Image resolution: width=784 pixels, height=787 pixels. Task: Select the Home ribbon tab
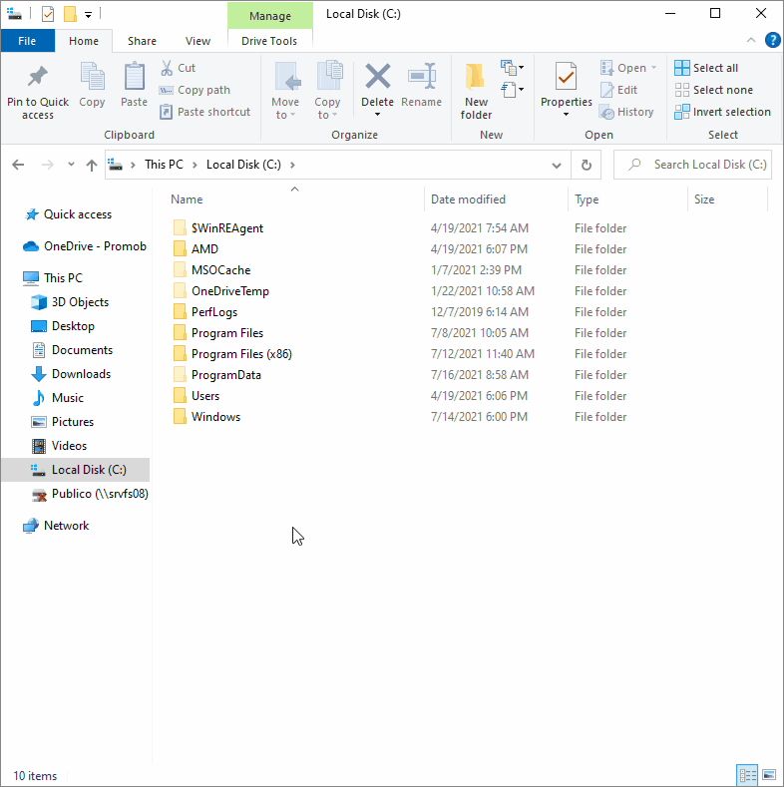[x=84, y=41]
